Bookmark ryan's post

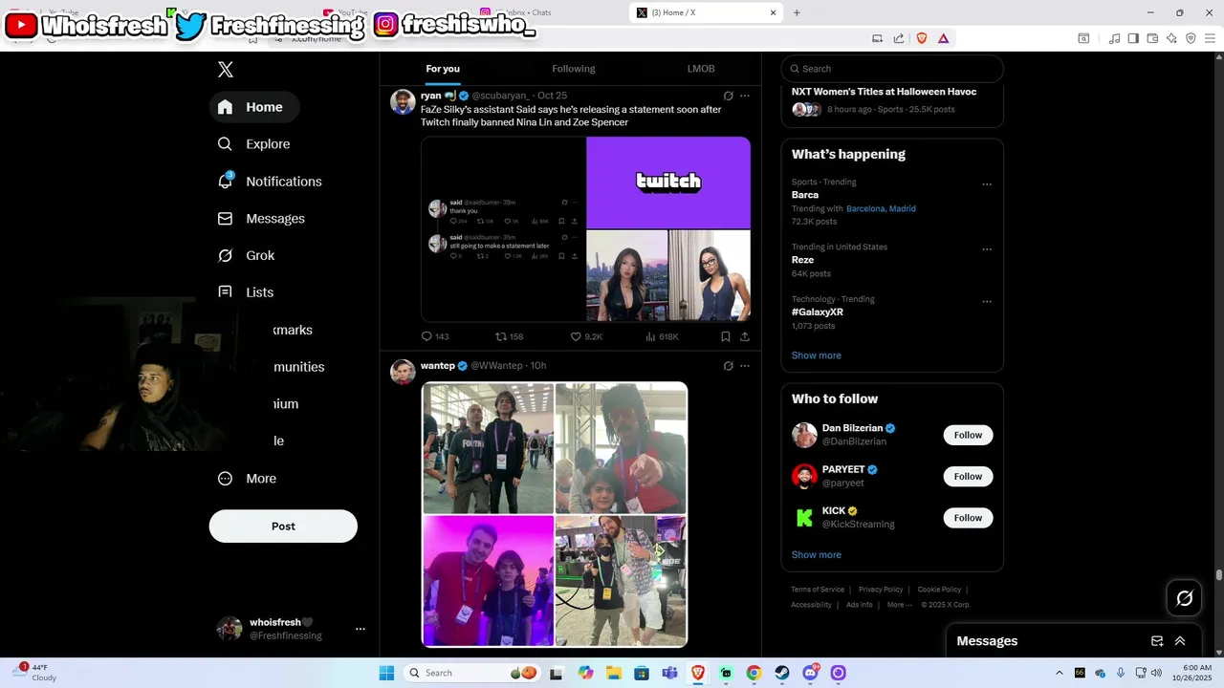click(x=726, y=336)
